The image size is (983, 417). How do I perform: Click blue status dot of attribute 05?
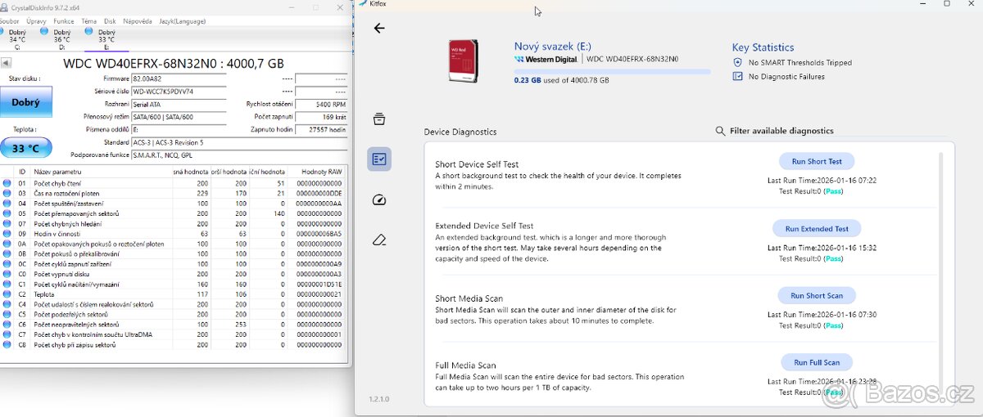click(7, 213)
